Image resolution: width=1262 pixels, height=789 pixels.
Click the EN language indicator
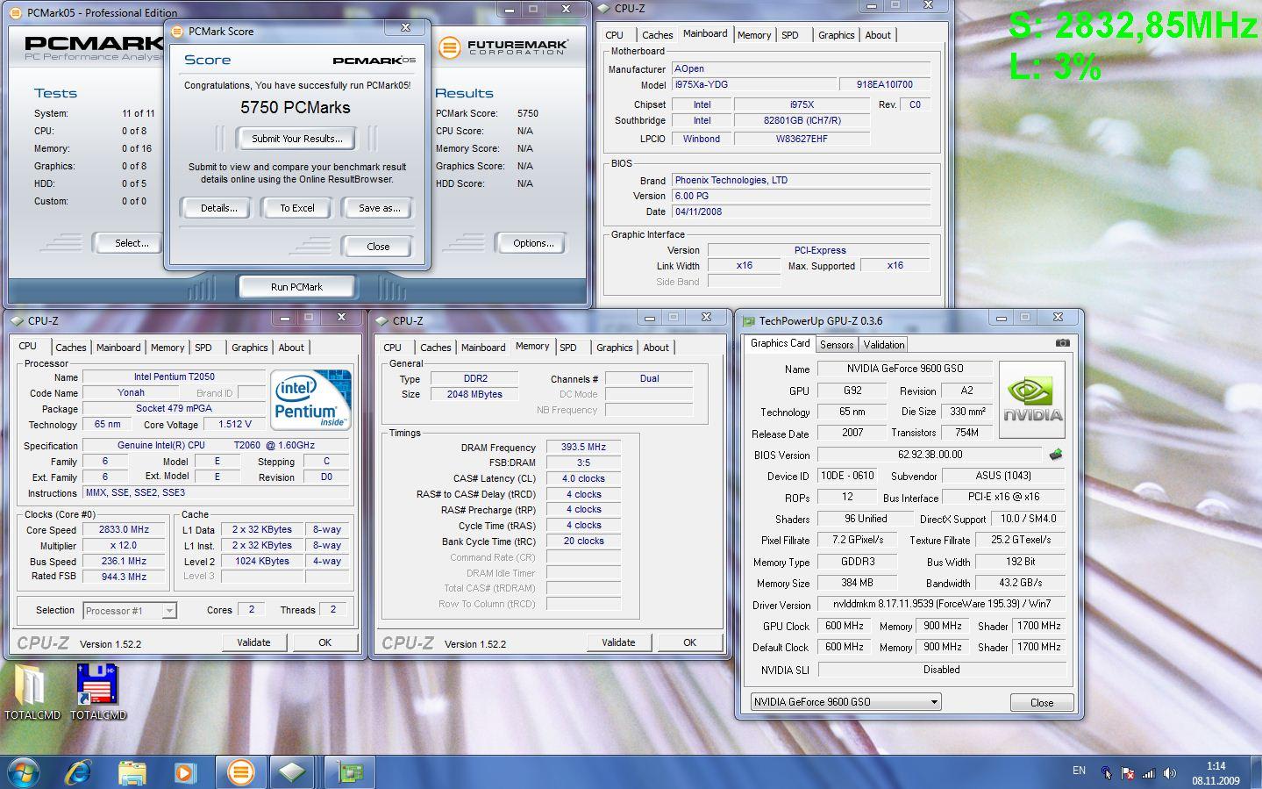[x=1079, y=771]
